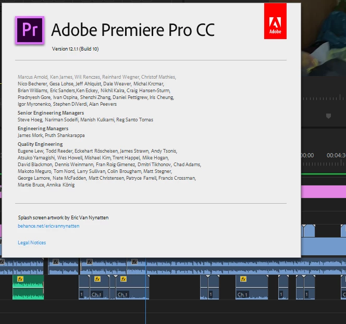Click the Version 12.1.1 (Build 10) text
This screenshot has height=324, width=346.
[x=75, y=49]
